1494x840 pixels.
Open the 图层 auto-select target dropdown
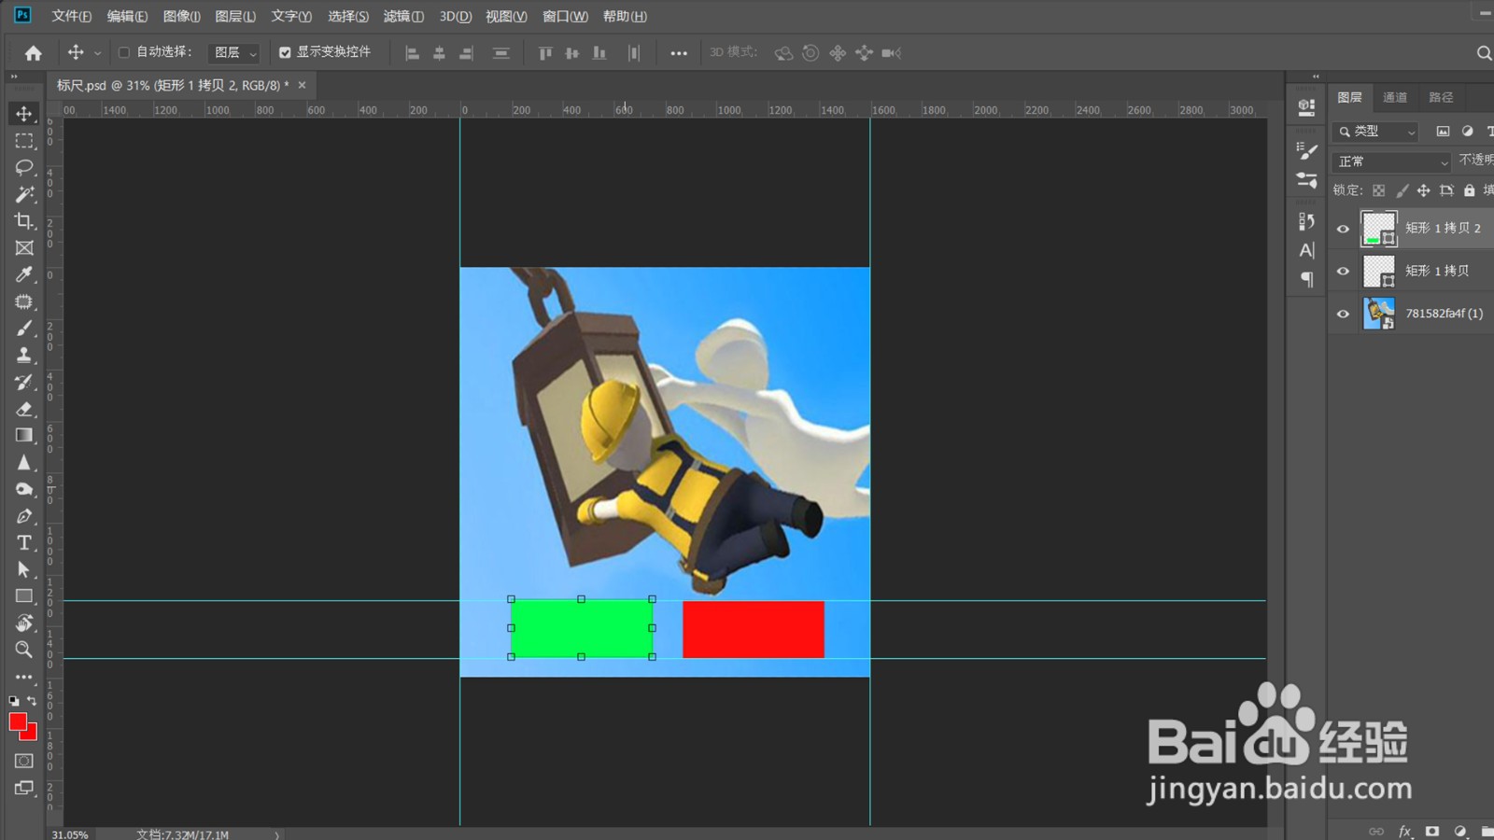click(233, 53)
